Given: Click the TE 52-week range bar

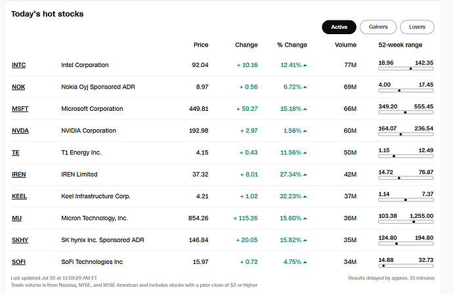Looking at the screenshot, I should pyautogui.click(x=406, y=156).
